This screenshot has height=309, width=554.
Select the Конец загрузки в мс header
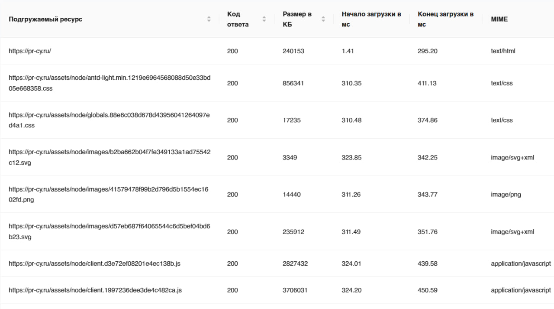click(445, 19)
